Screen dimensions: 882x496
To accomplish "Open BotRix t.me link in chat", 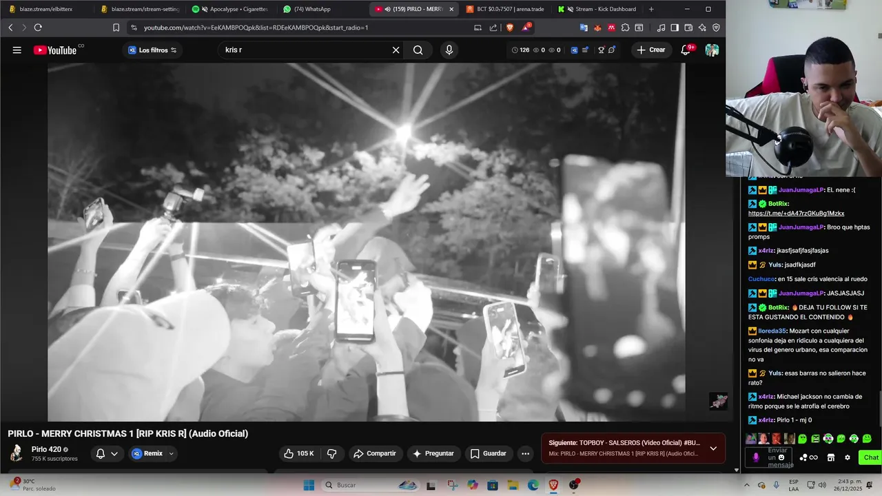I will 796,214.
